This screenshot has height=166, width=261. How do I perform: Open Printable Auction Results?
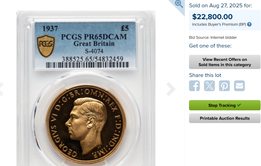point(225,118)
